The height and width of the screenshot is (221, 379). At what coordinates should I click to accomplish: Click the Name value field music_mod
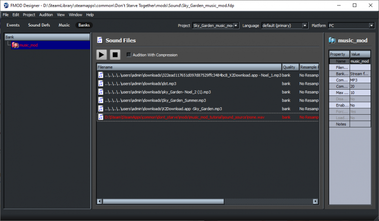coord(360,61)
